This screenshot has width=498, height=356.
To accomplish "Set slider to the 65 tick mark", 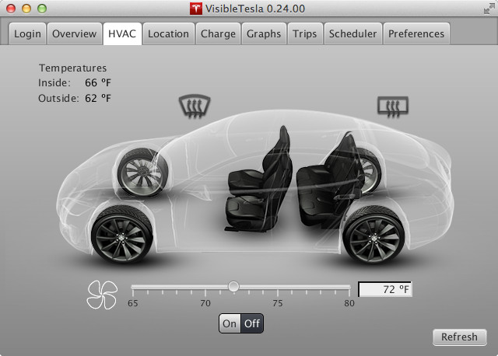I will point(133,291).
